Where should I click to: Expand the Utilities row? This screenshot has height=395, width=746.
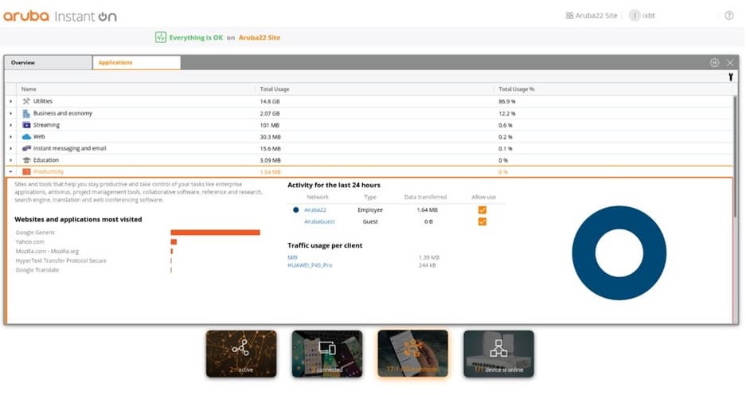[11, 101]
